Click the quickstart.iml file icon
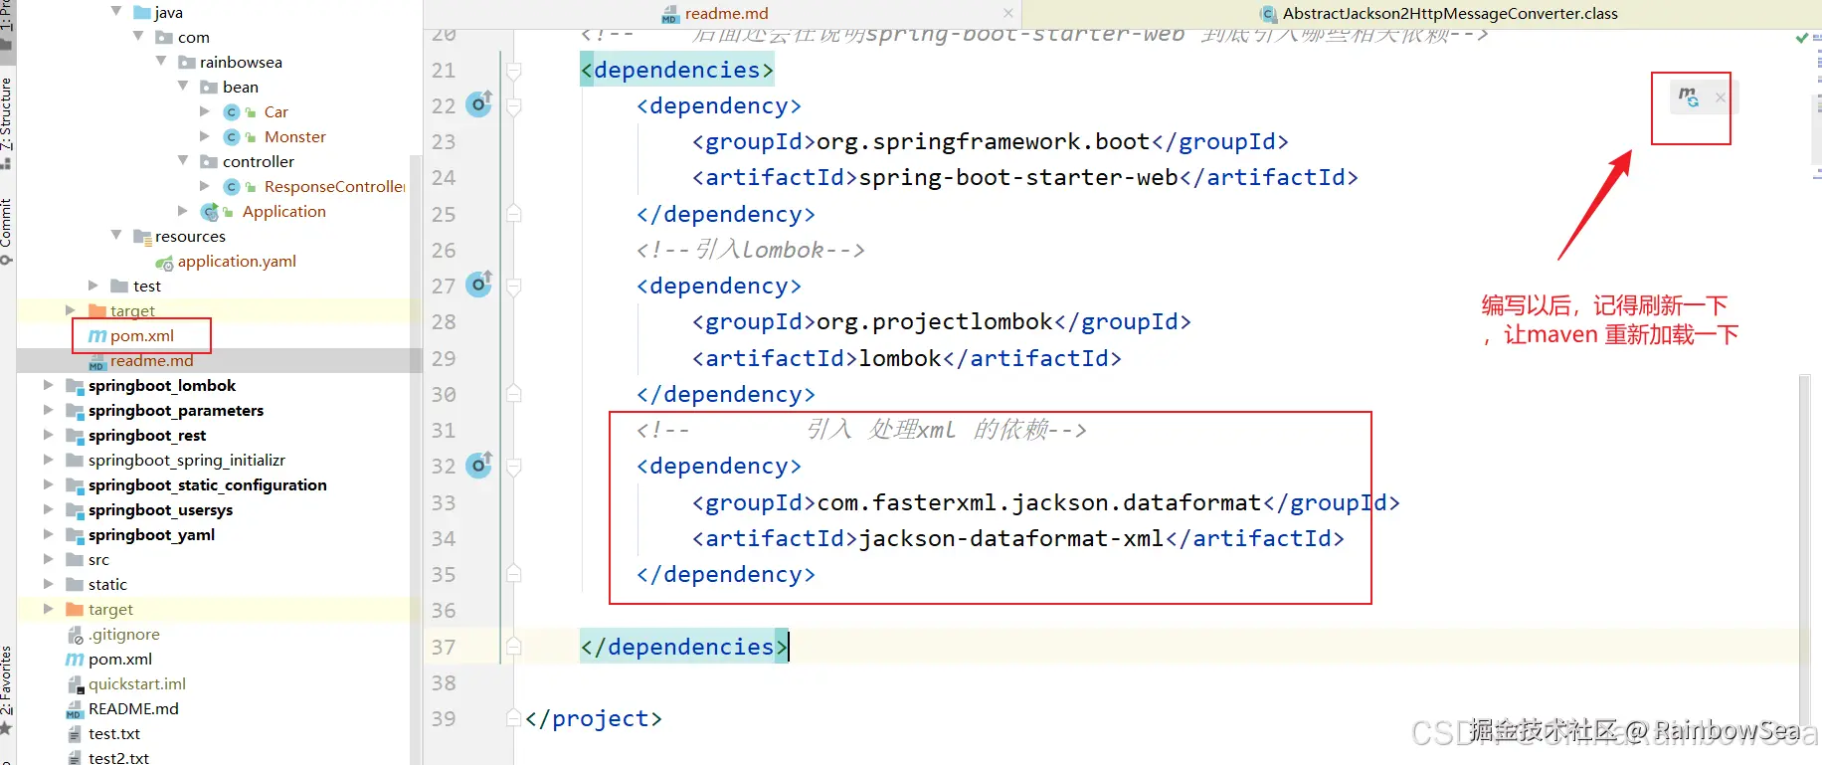Image resolution: width=1822 pixels, height=765 pixels. click(x=75, y=684)
